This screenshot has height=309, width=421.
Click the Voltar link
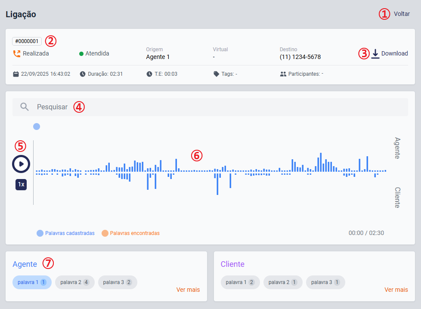pyautogui.click(x=401, y=14)
